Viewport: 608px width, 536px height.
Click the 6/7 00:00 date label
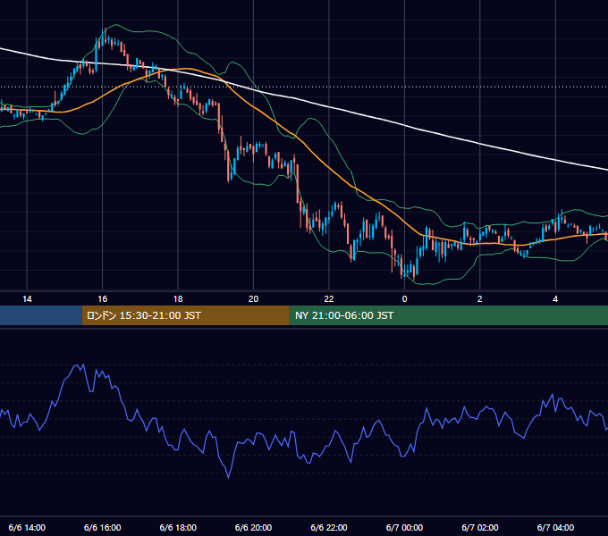[404, 527]
